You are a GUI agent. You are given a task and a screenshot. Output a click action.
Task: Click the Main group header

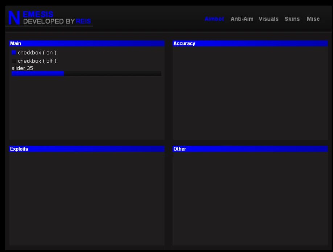pyautogui.click(x=87, y=43)
